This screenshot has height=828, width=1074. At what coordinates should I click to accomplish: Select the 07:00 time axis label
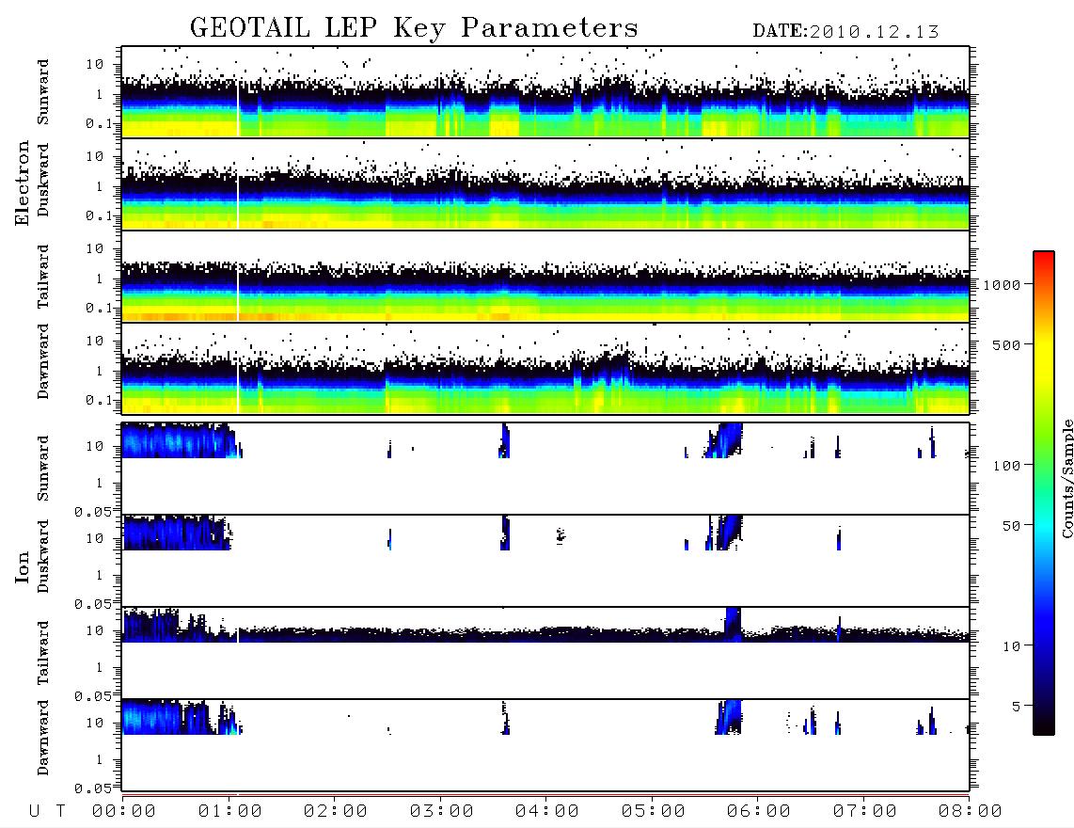pyautogui.click(x=865, y=811)
